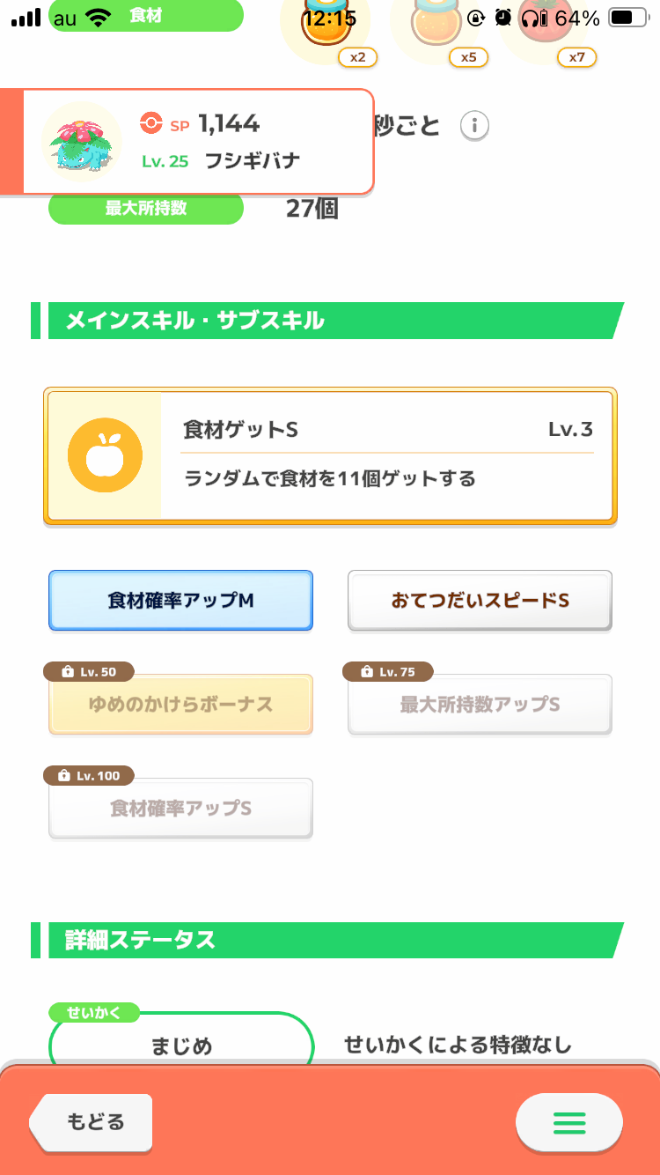Viewport: 660px width, 1175px height.
Task: Select the 食材確率アップM sub skill
Action: (x=180, y=601)
